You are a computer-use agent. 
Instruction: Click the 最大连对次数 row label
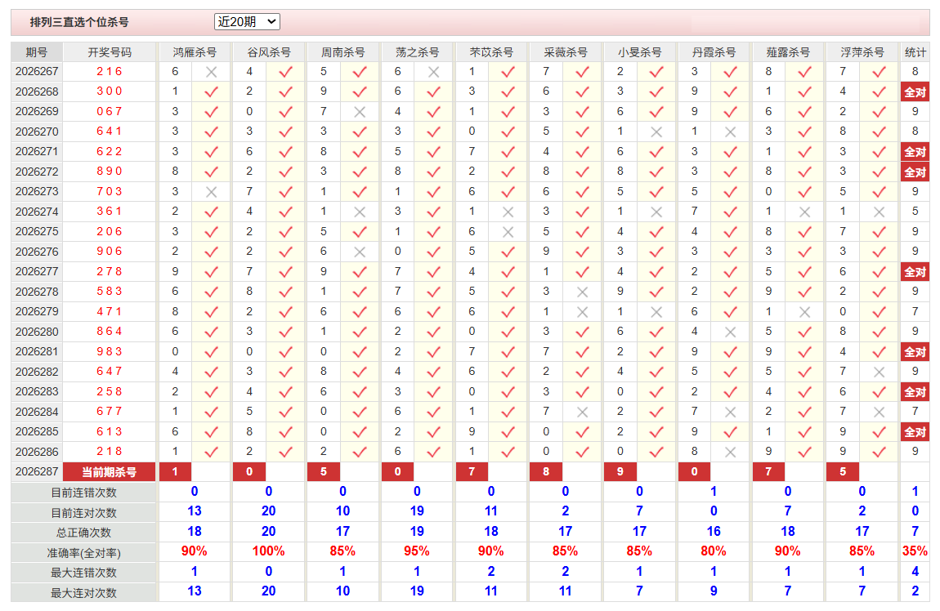[84, 593]
